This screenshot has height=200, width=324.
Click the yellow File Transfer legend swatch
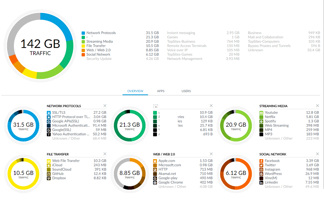(83, 46)
